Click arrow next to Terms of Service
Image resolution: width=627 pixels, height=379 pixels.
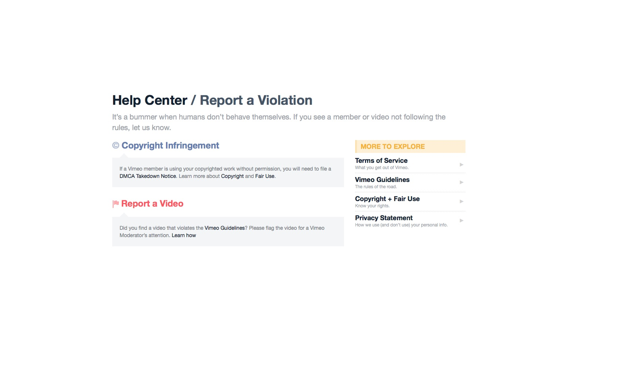tap(461, 165)
